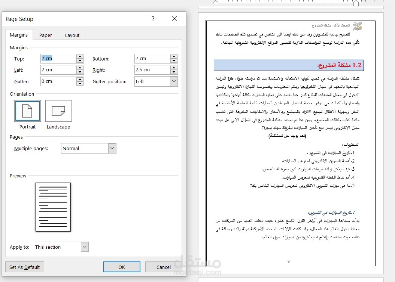Image resolution: width=395 pixels, height=282 pixels.
Task: Increase Right margin with up arrow
Action: [x=174, y=68]
